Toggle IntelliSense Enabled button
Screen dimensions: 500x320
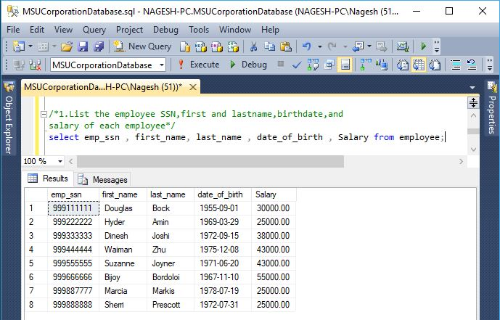click(x=345, y=65)
